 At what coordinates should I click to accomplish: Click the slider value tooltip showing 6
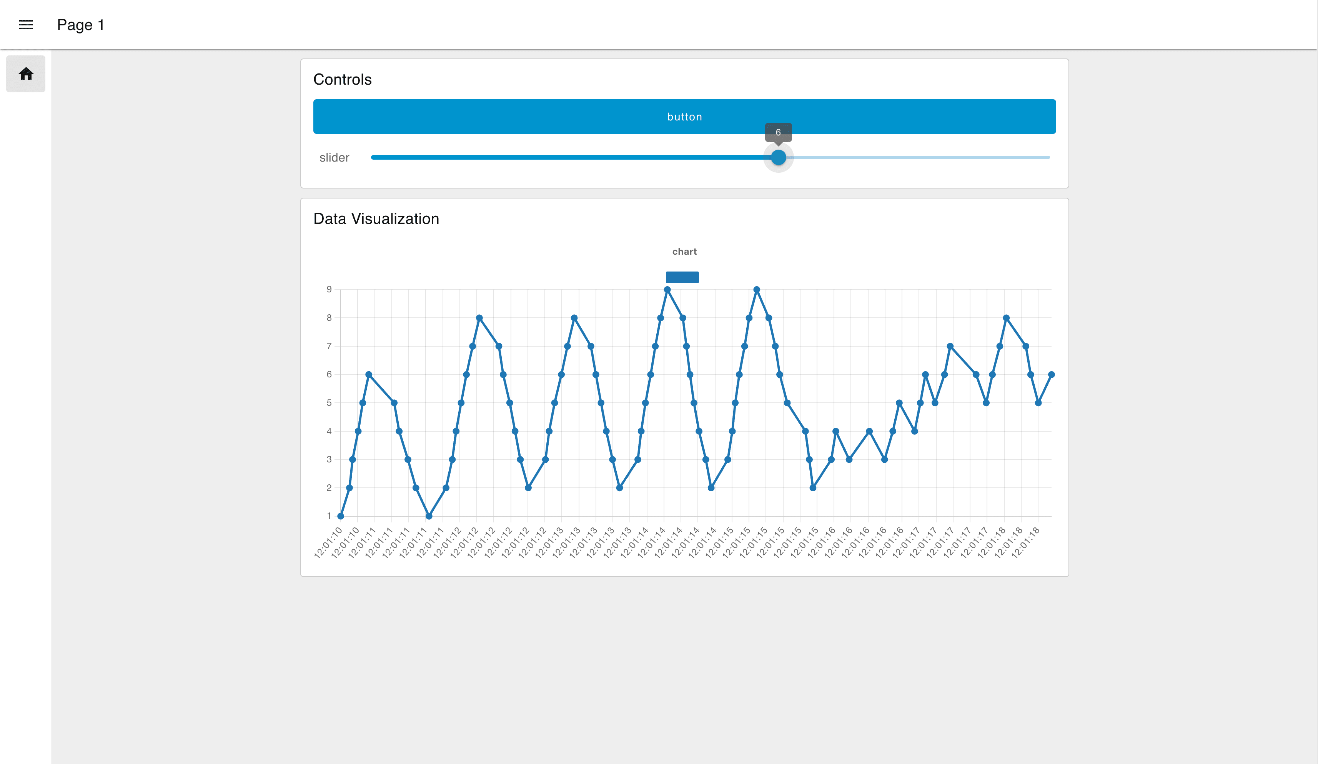pyautogui.click(x=778, y=133)
